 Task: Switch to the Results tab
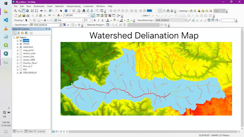18,131
